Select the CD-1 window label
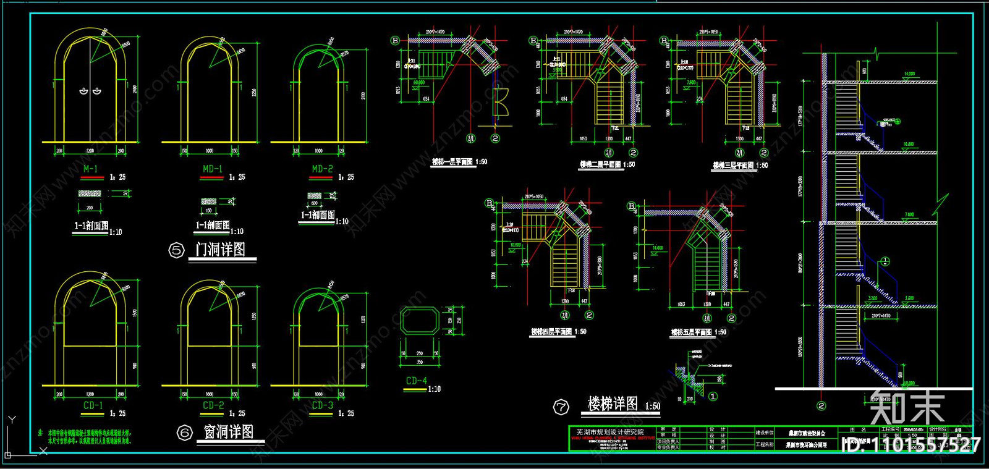Screen dimensions: 989x469 93,405
